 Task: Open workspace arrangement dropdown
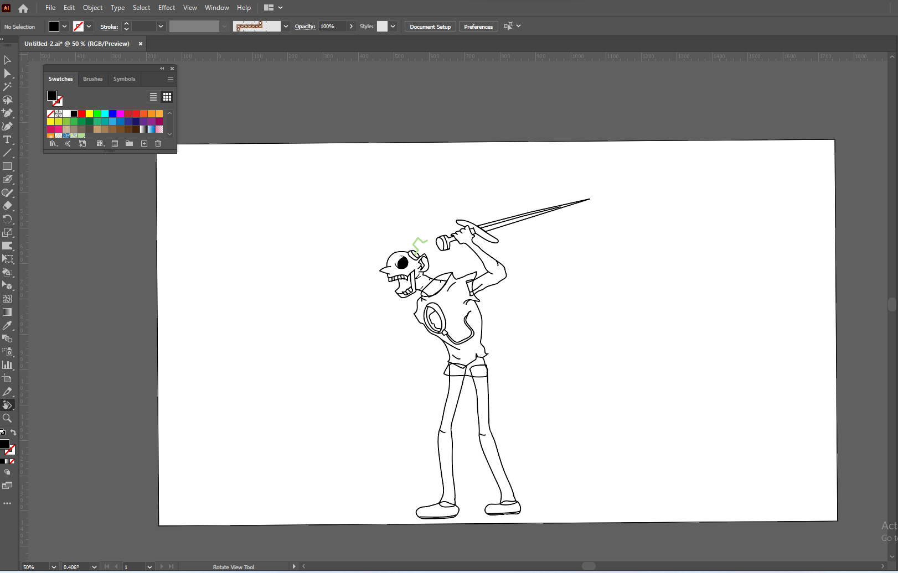pos(273,8)
